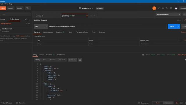Click the Import button
The height and width of the screenshot is (105, 186).
tap(11, 8)
